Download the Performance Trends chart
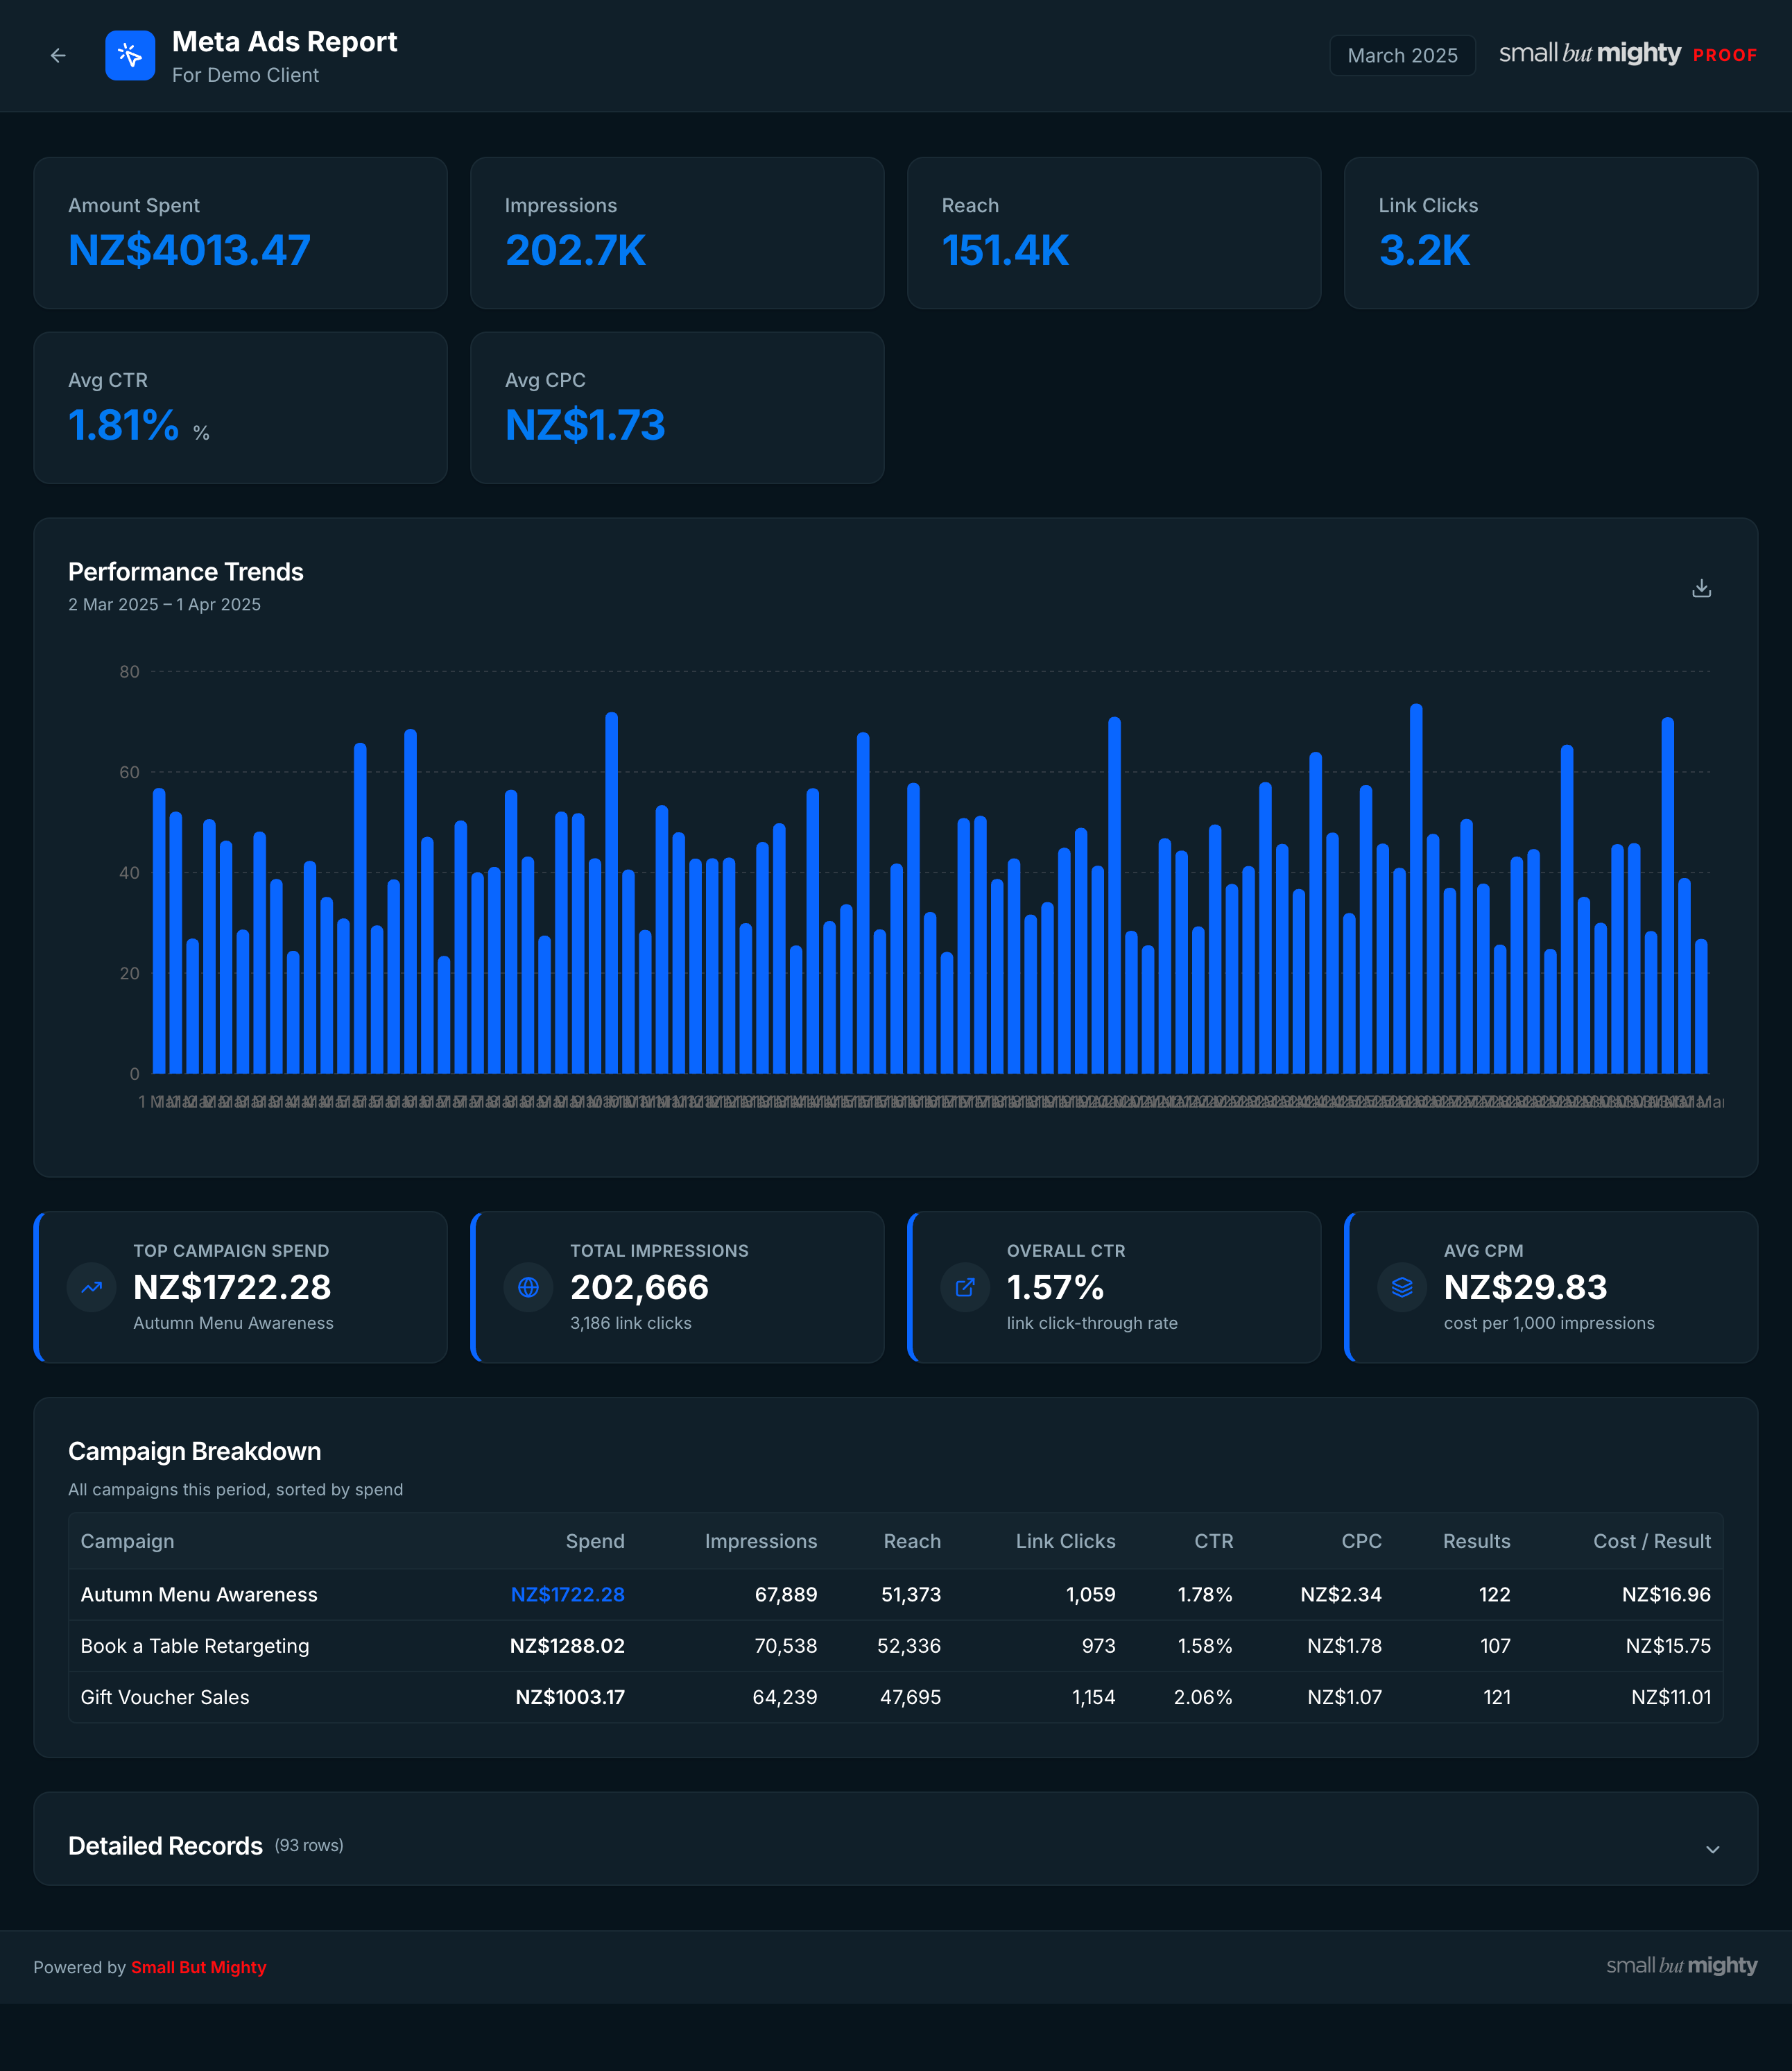The image size is (1792, 2071). click(x=1701, y=588)
